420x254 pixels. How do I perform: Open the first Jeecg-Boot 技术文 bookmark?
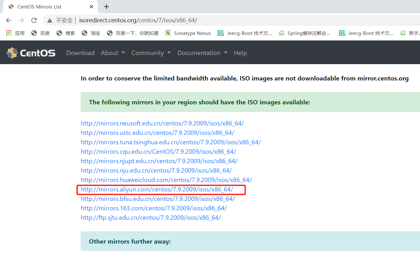click(245, 33)
